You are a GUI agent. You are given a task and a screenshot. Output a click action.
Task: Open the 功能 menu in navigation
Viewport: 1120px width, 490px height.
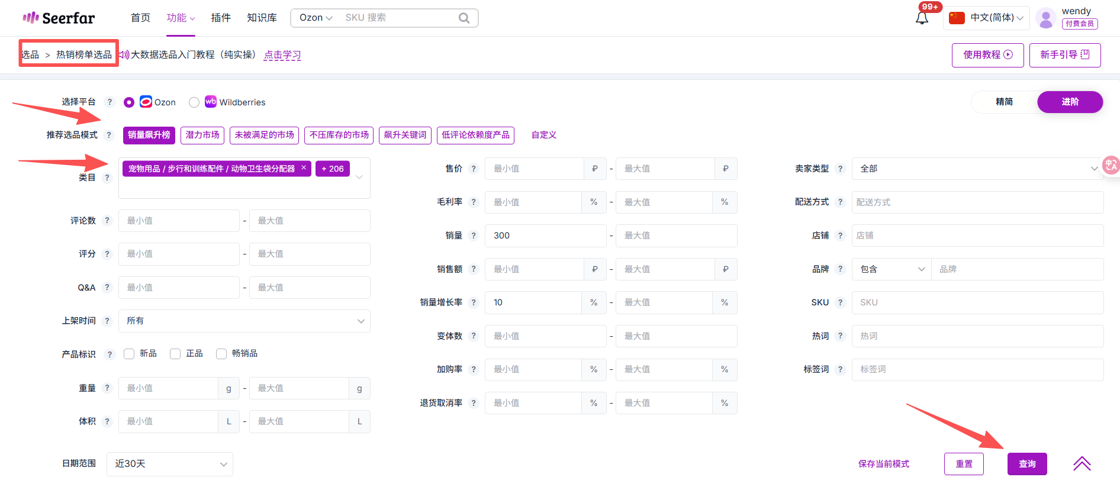[181, 18]
